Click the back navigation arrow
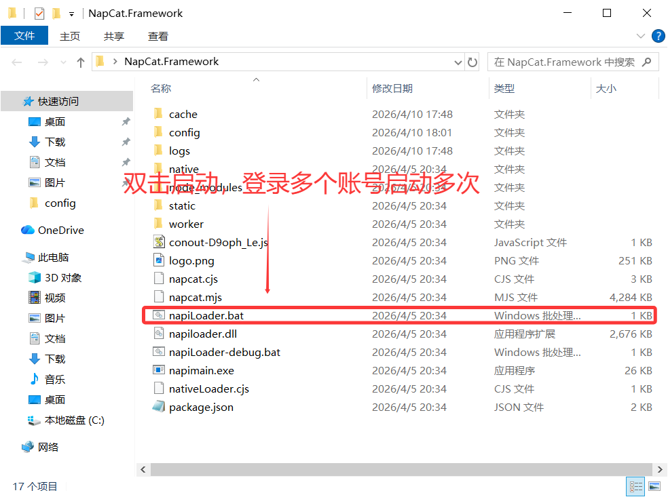This screenshot has height=497, width=668. pyautogui.click(x=16, y=61)
